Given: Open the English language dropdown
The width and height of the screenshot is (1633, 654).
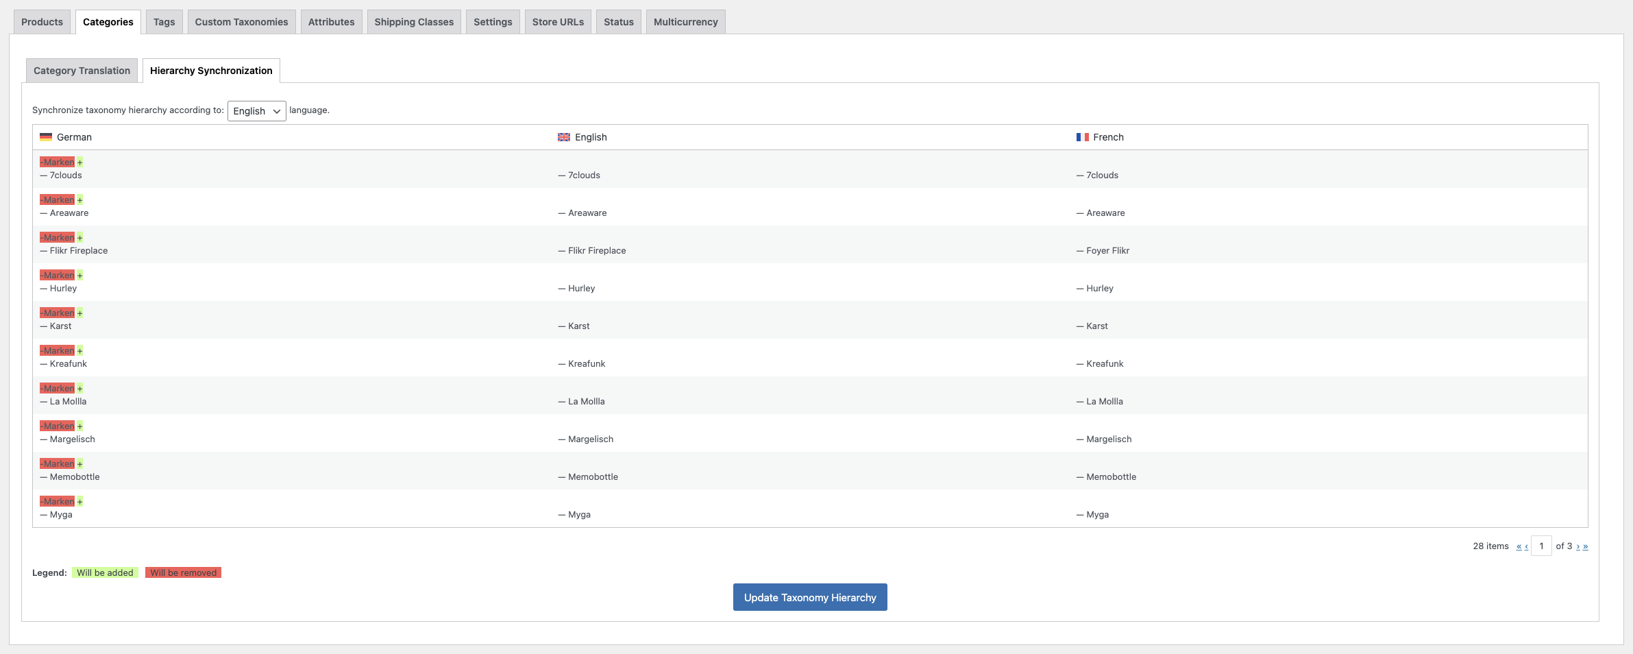Looking at the screenshot, I should (x=256, y=111).
